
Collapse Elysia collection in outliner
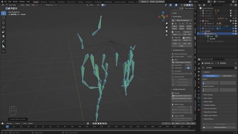point(200,21)
